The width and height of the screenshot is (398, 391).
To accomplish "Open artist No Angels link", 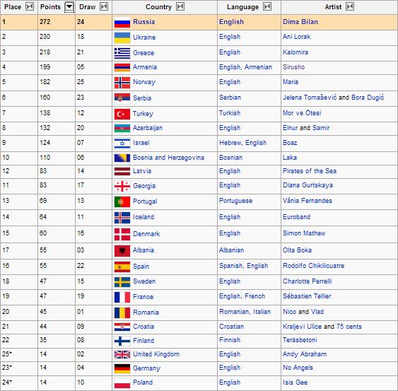I will 298,368.
